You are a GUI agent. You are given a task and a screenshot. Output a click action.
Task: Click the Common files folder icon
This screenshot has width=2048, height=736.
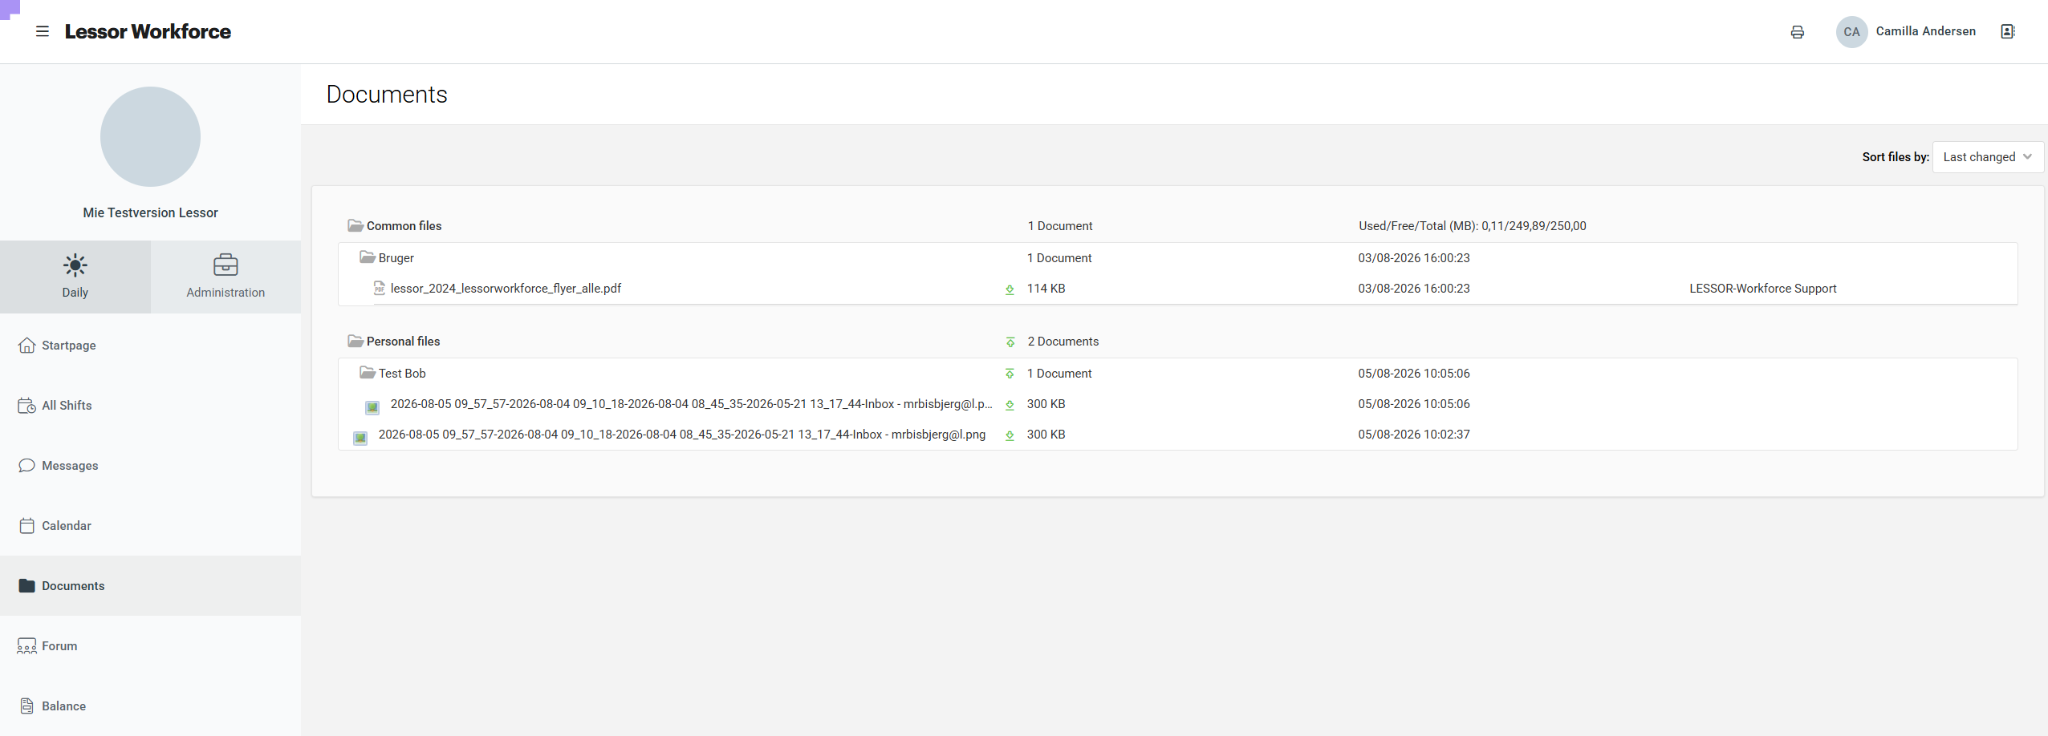(x=356, y=225)
